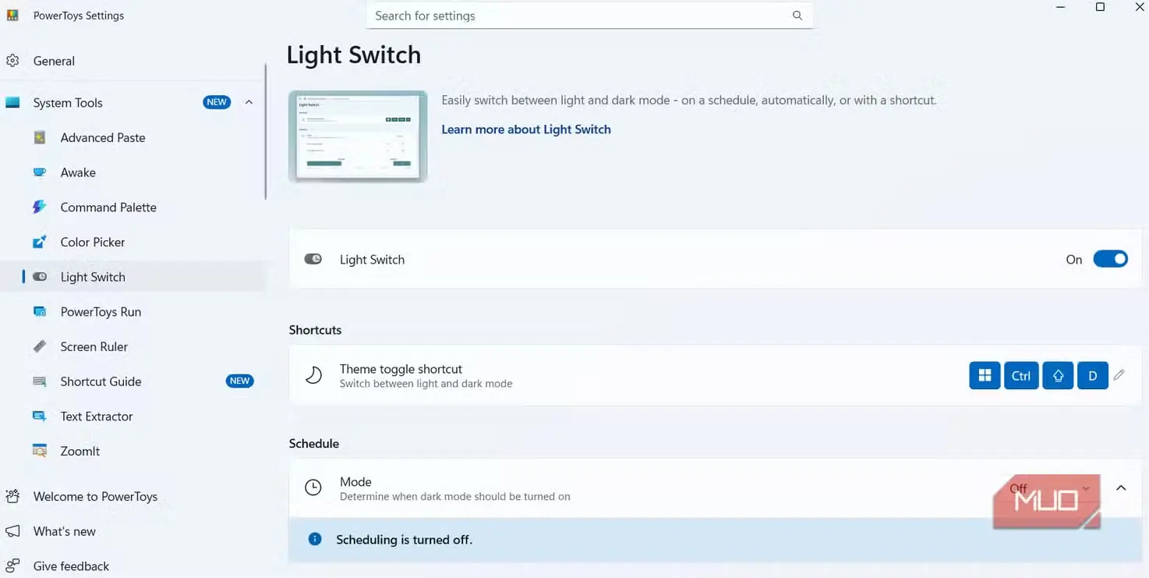Maximize the PowerToys Settings window

(1100, 8)
